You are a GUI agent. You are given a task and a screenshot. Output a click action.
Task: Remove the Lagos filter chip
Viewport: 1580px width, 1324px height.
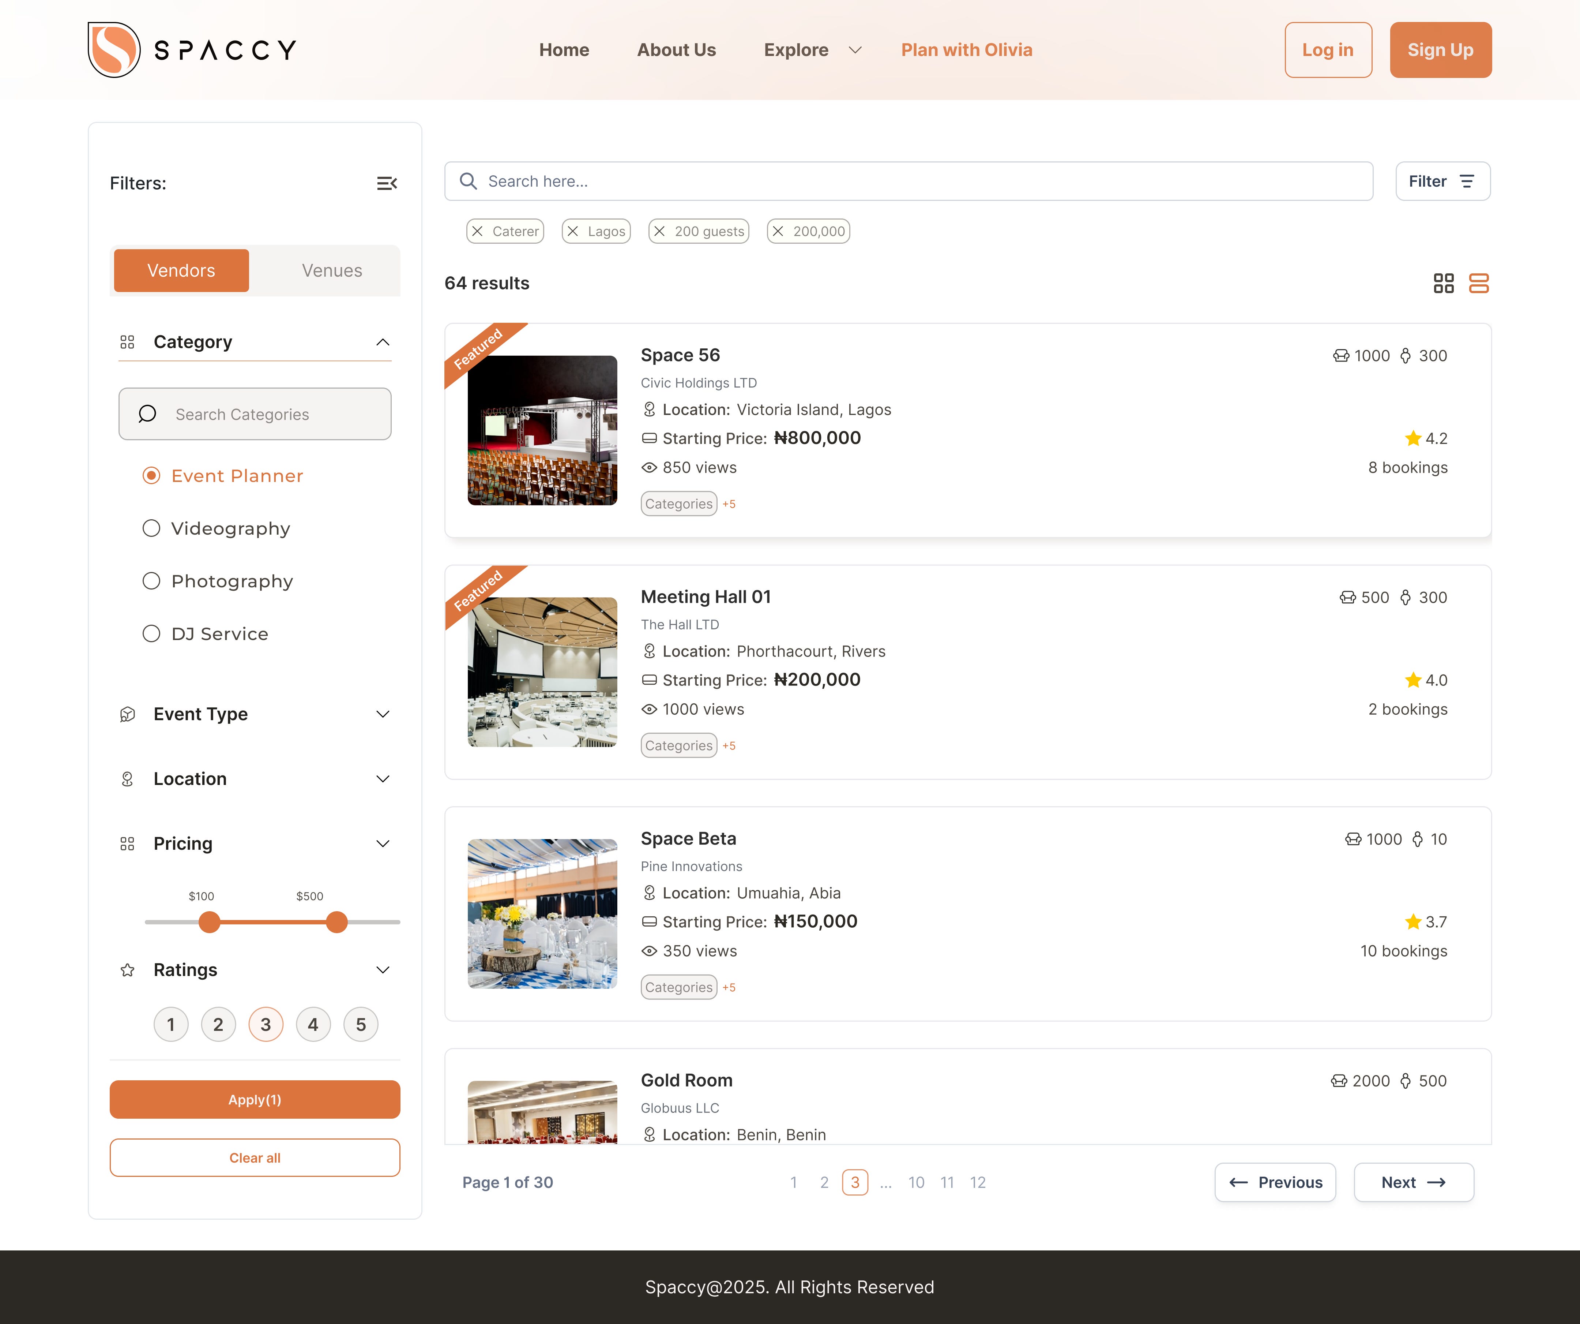572,231
